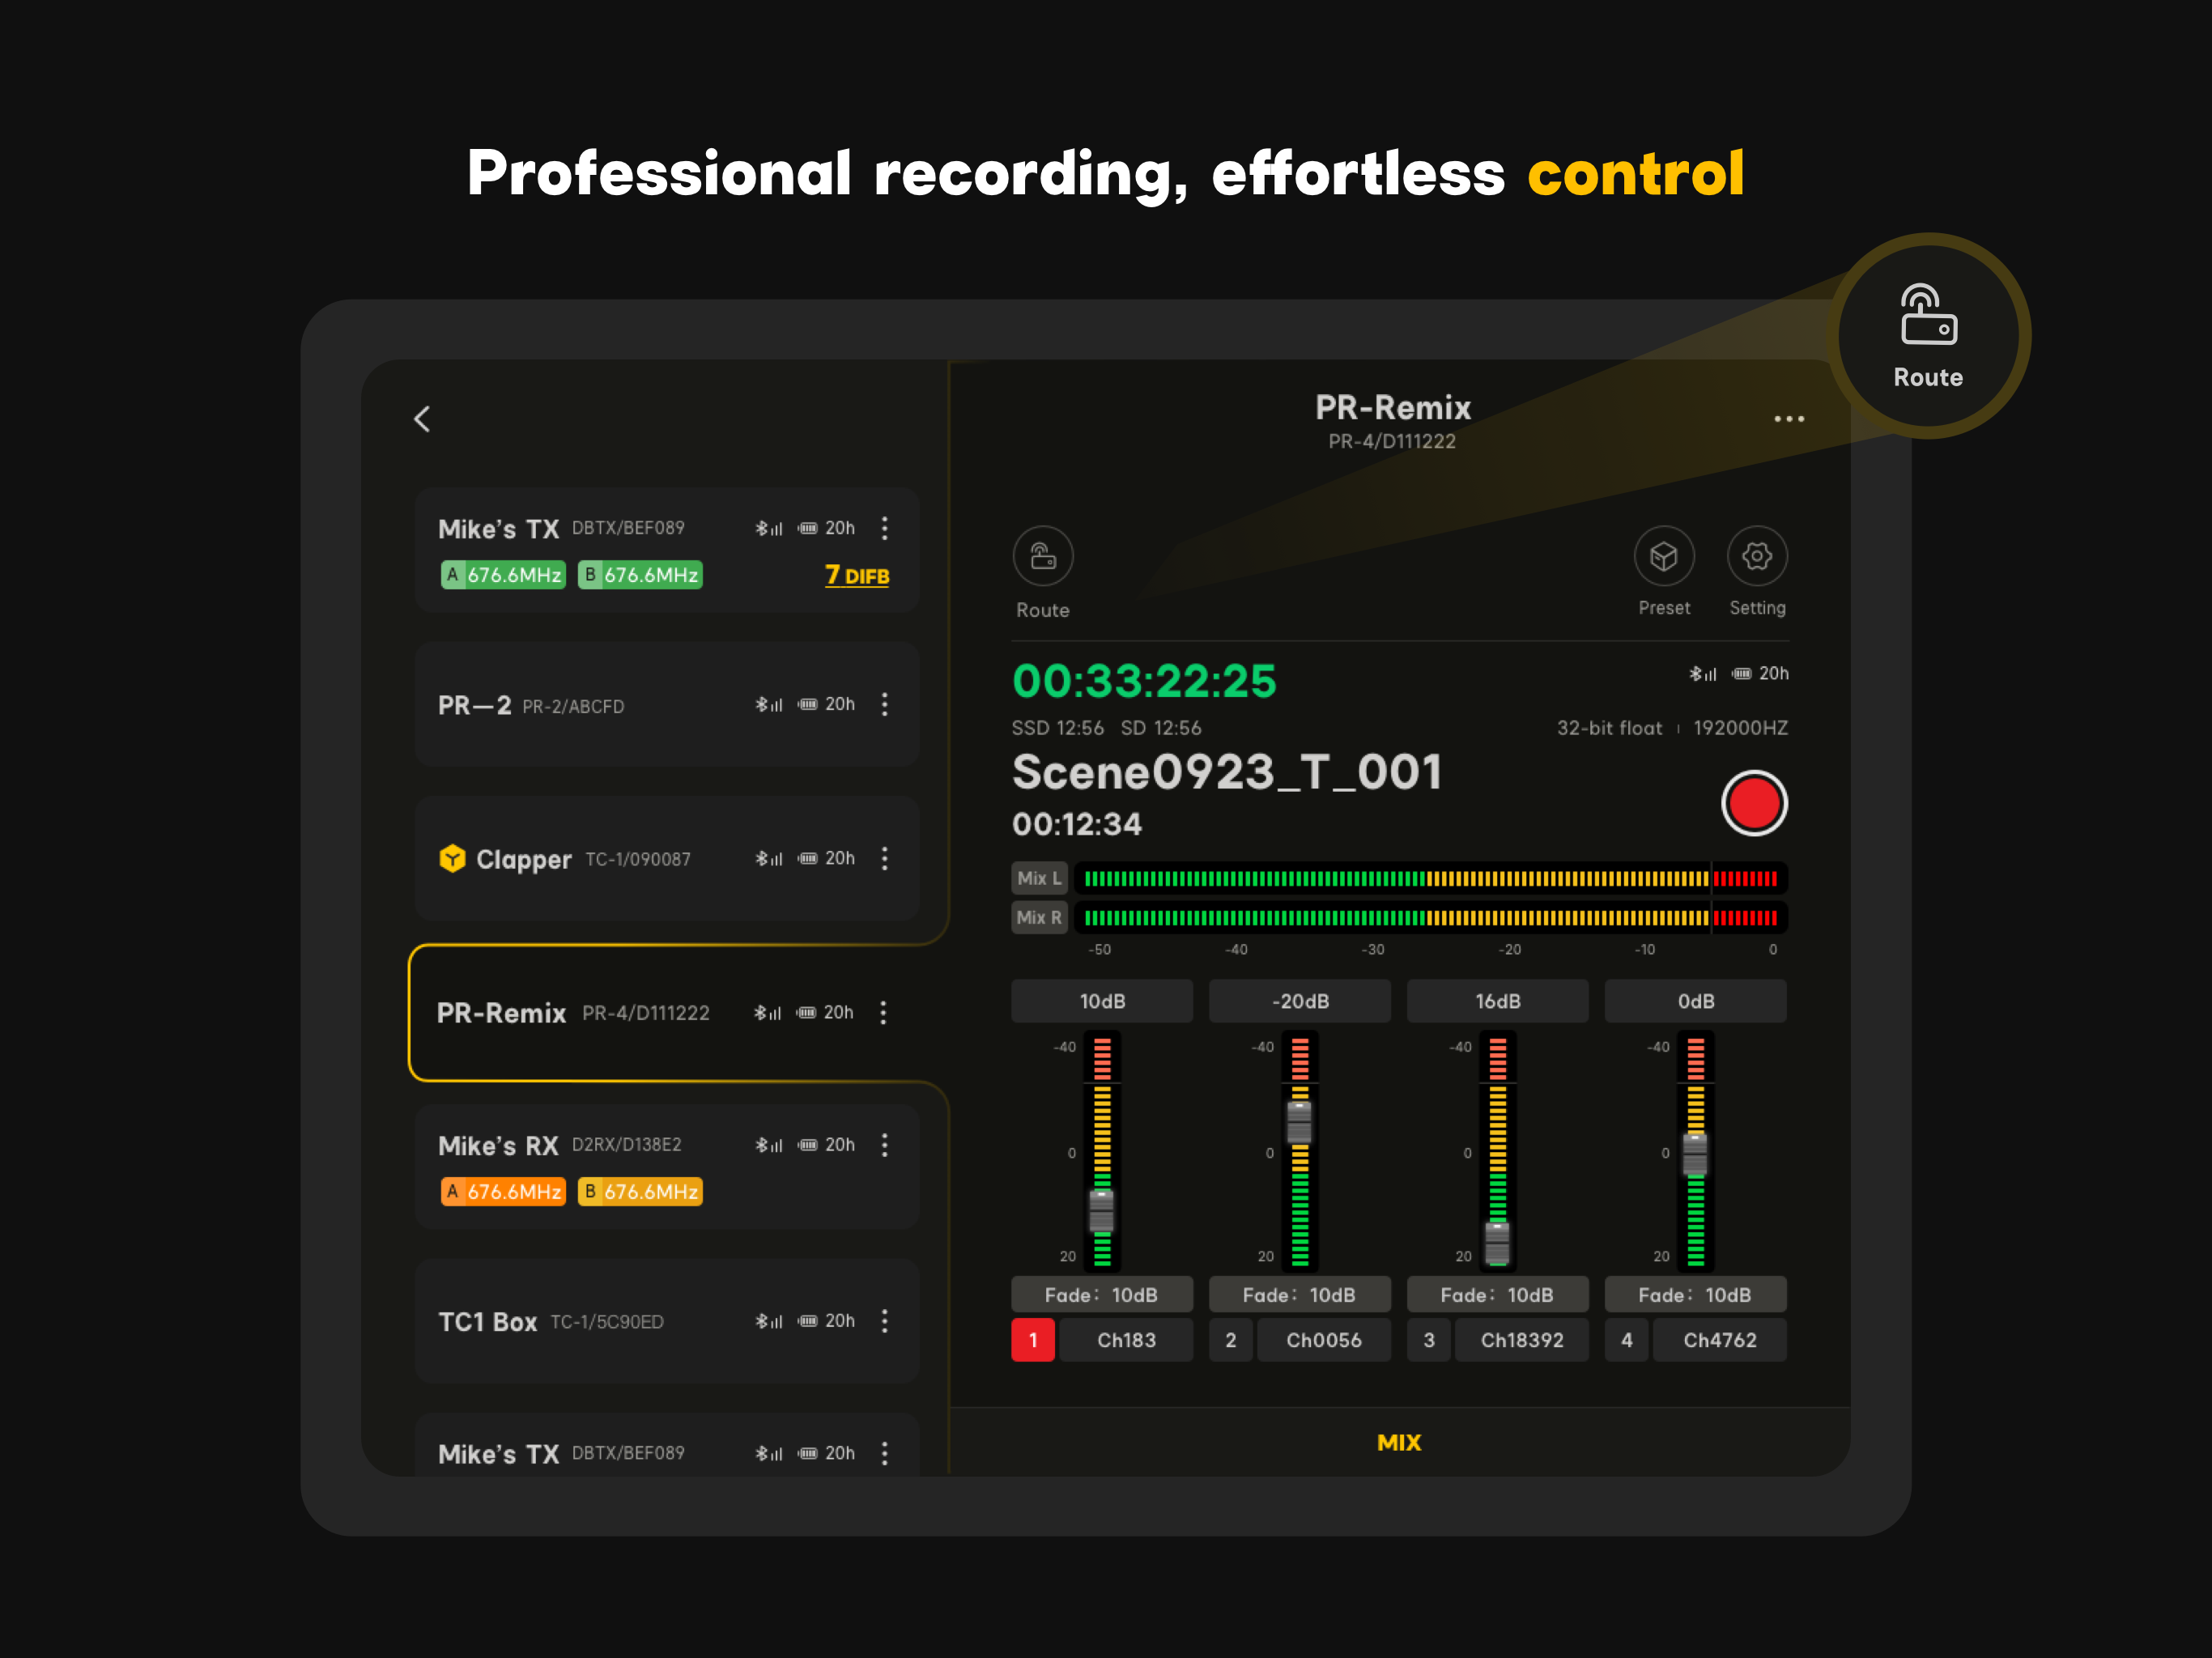Open the 16dB gain box for channel 3
Image resolution: width=2212 pixels, height=1658 pixels.
click(x=1498, y=1001)
